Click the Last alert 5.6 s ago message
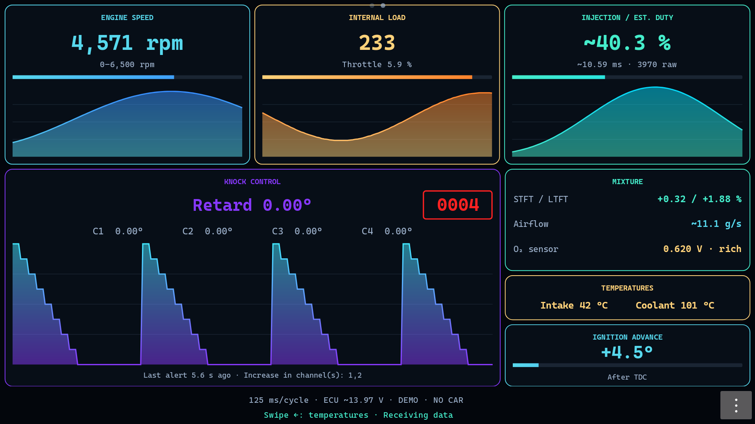The image size is (755, 424). [252, 375]
